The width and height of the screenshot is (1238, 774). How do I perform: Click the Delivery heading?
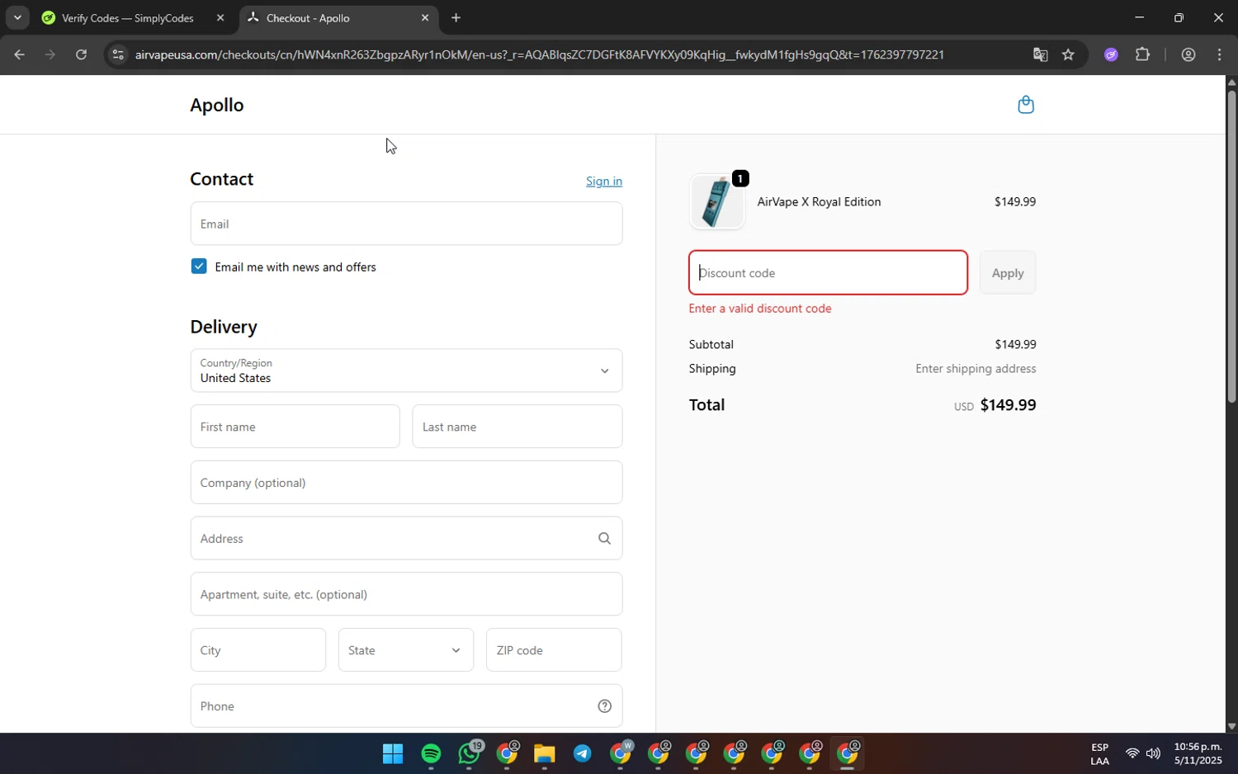(224, 327)
